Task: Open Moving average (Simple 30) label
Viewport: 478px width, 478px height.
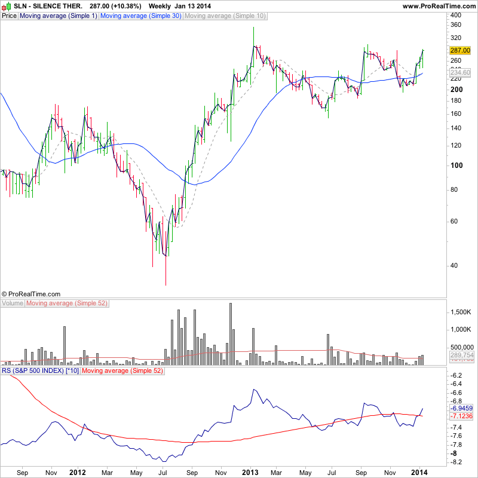Action: [140, 16]
